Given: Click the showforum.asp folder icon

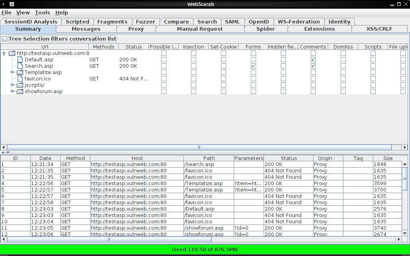Looking at the screenshot, I should coord(20,91).
